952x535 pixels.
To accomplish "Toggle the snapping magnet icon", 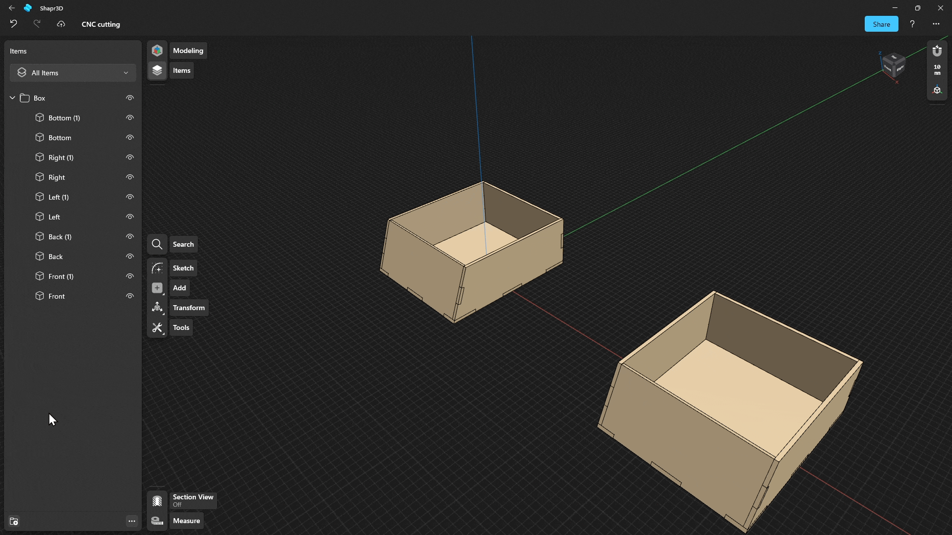I will (937, 50).
